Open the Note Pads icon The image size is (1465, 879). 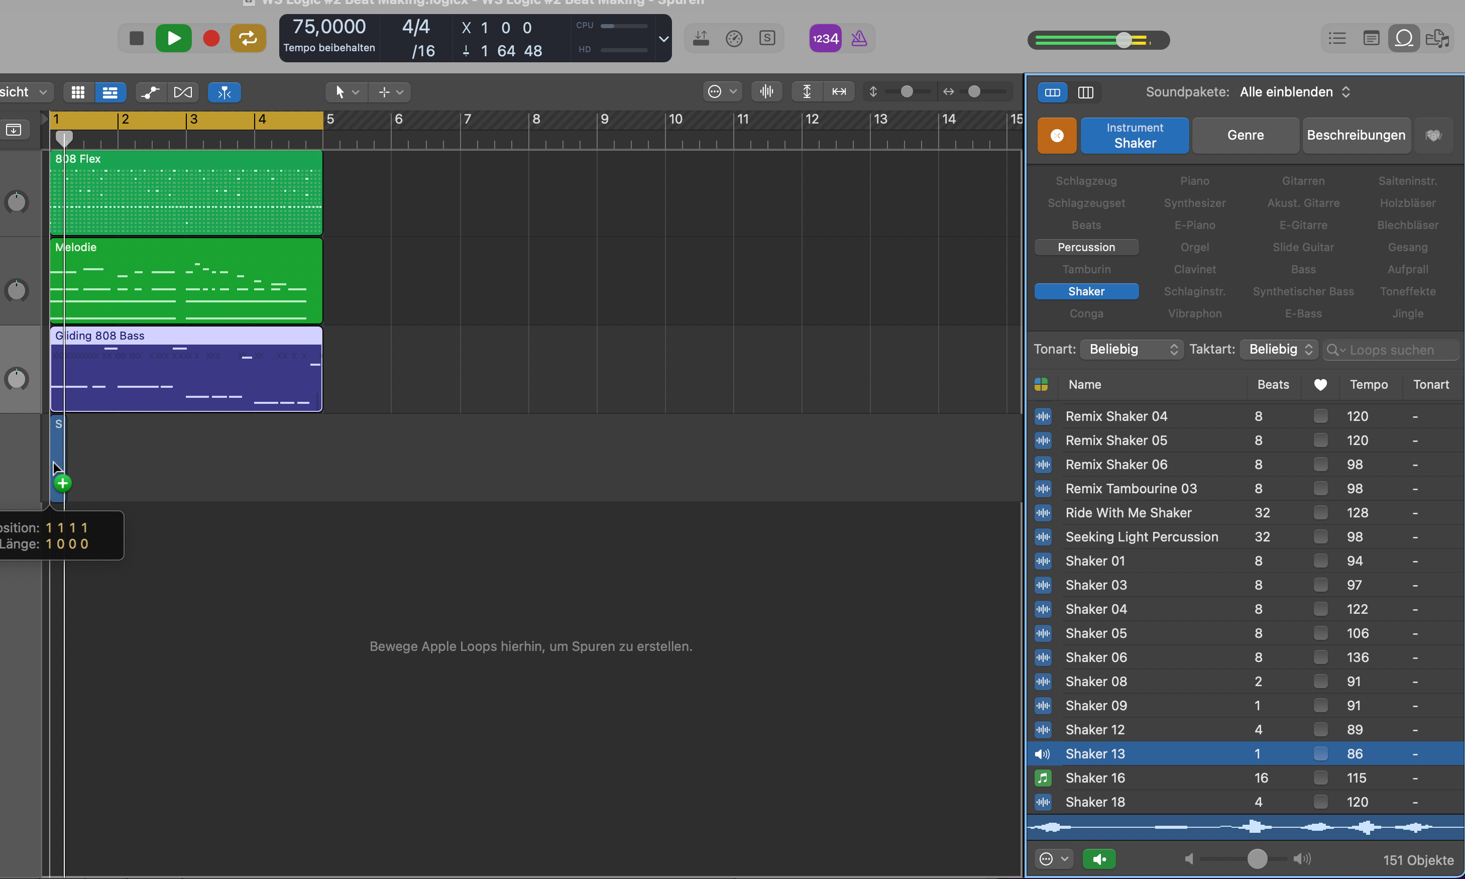point(1371,39)
